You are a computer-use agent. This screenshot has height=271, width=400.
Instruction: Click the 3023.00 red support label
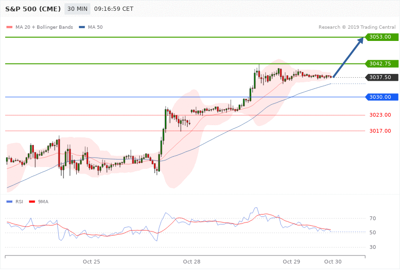[380, 115]
